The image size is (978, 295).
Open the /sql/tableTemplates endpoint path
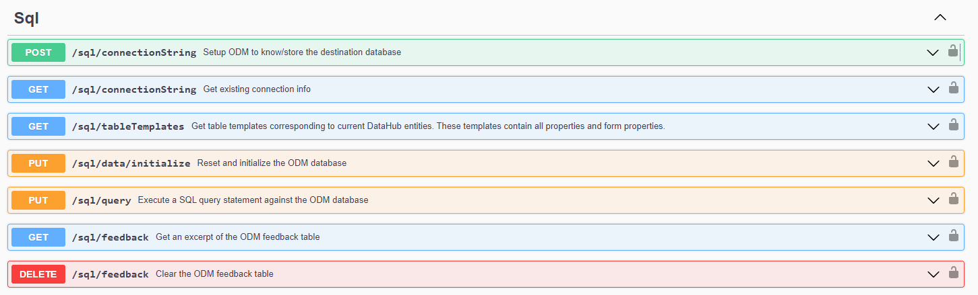(x=128, y=126)
